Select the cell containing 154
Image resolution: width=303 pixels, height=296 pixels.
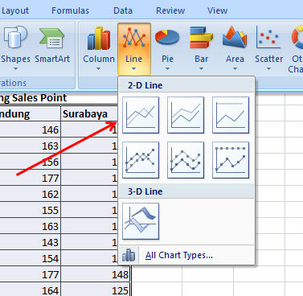click(x=30, y=258)
